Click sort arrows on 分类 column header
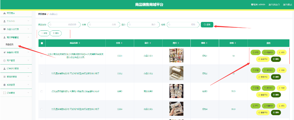 [x=122, y=43]
